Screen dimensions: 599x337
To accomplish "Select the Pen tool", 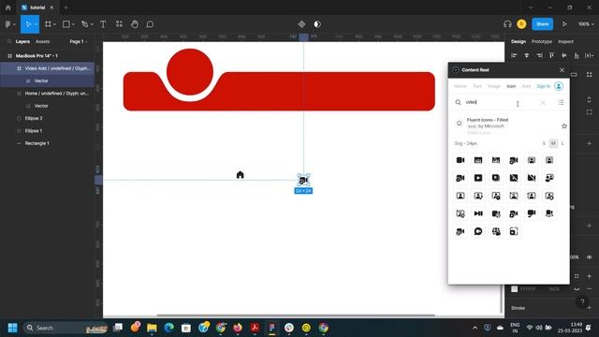I will point(85,24).
